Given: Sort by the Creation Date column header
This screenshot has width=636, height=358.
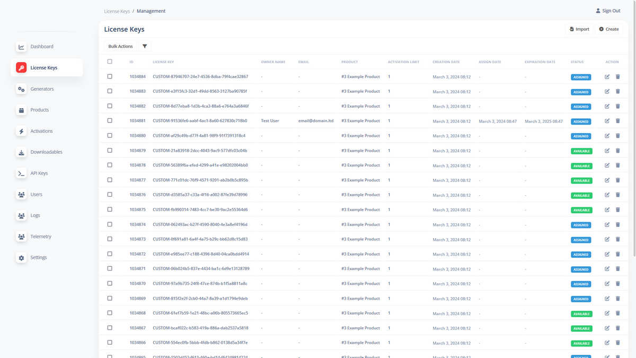Looking at the screenshot, I should click(x=446, y=62).
